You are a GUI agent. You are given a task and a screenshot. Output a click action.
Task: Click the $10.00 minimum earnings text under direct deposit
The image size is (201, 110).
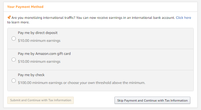tap(39, 41)
